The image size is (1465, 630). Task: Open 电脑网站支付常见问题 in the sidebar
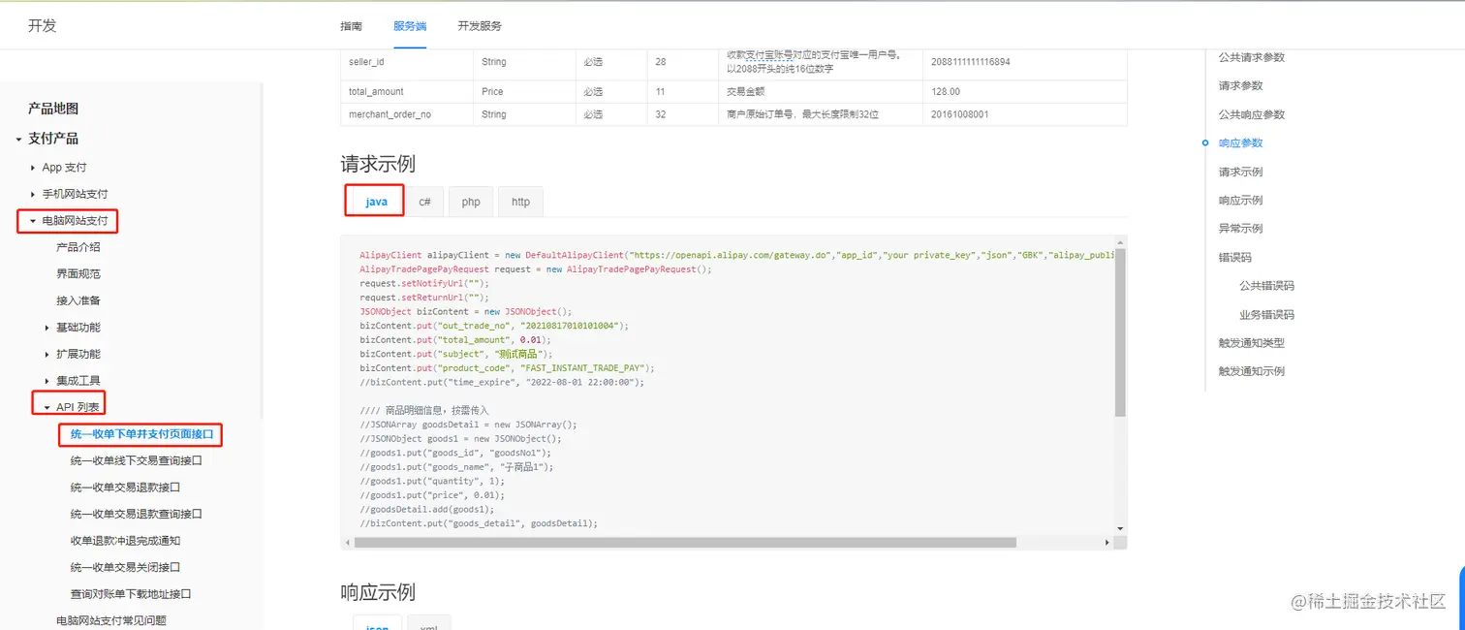coord(111,620)
